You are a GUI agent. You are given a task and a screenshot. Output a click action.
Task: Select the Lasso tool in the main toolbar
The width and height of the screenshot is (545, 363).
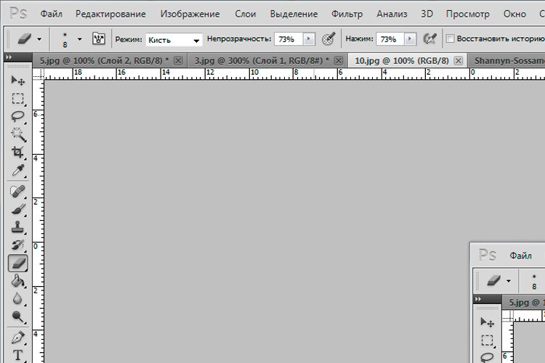pos(17,117)
